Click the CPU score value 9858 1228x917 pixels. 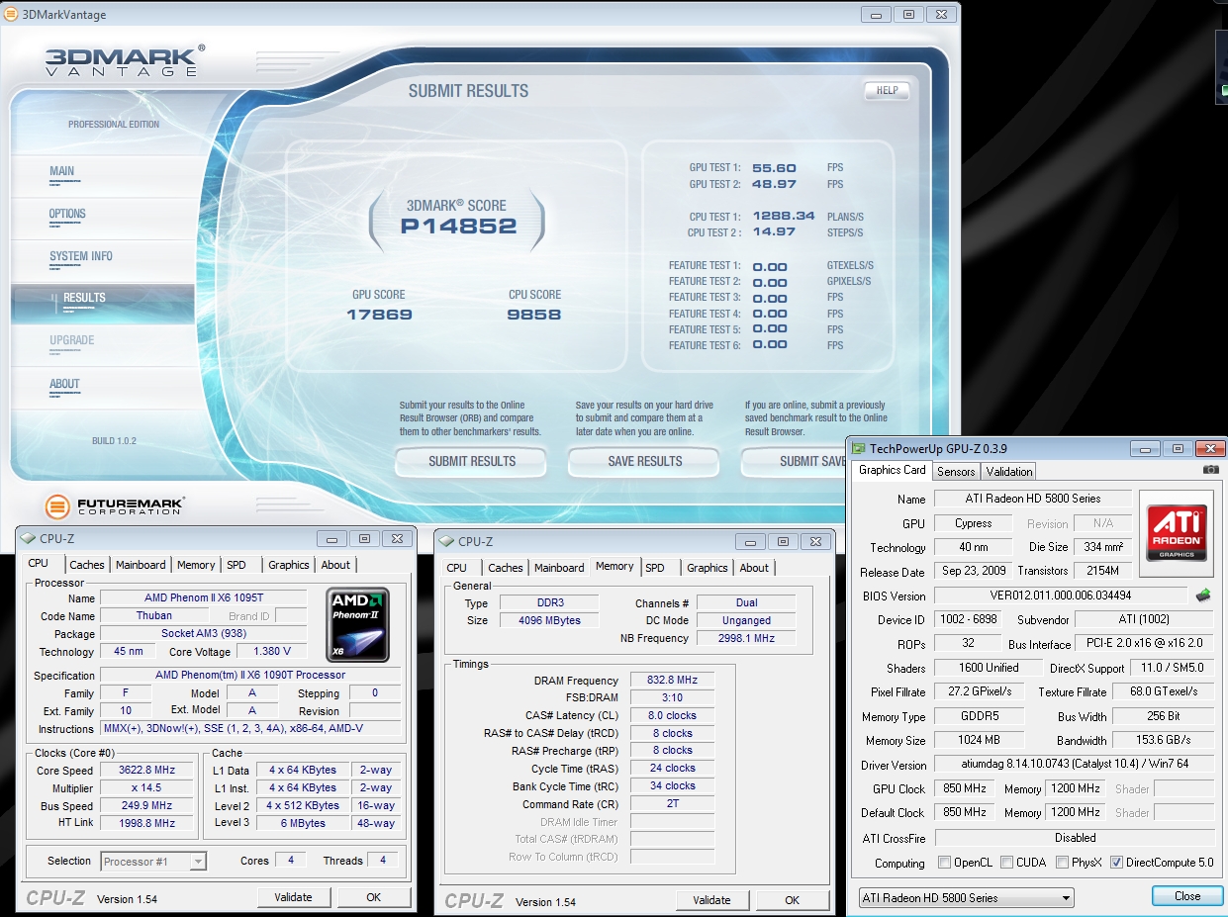(534, 315)
